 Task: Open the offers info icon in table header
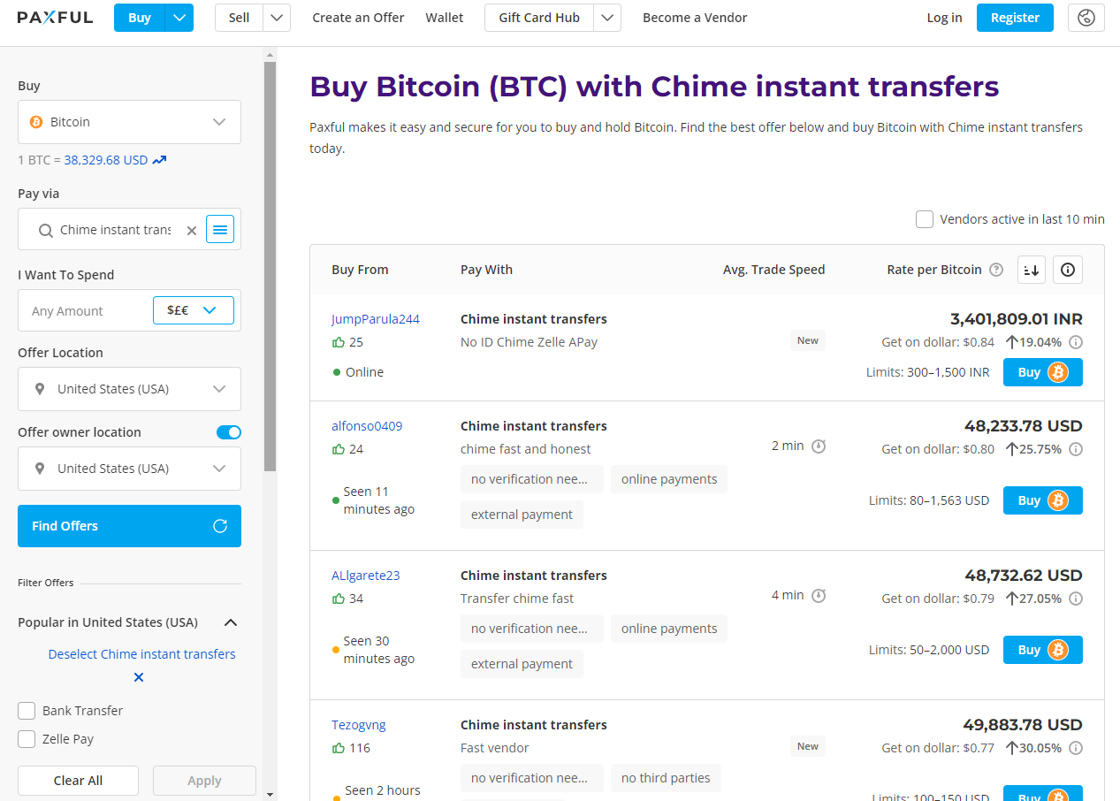click(x=1068, y=270)
